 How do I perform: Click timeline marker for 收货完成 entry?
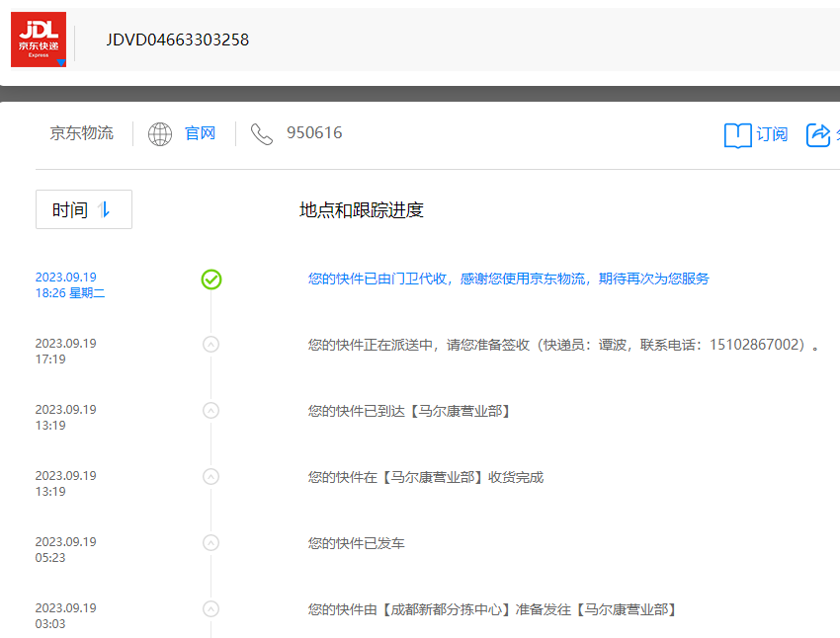tap(211, 476)
